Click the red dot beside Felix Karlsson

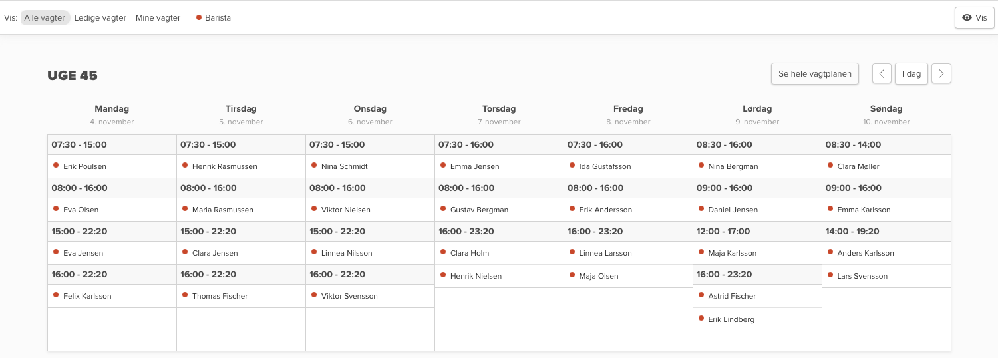(x=56, y=295)
